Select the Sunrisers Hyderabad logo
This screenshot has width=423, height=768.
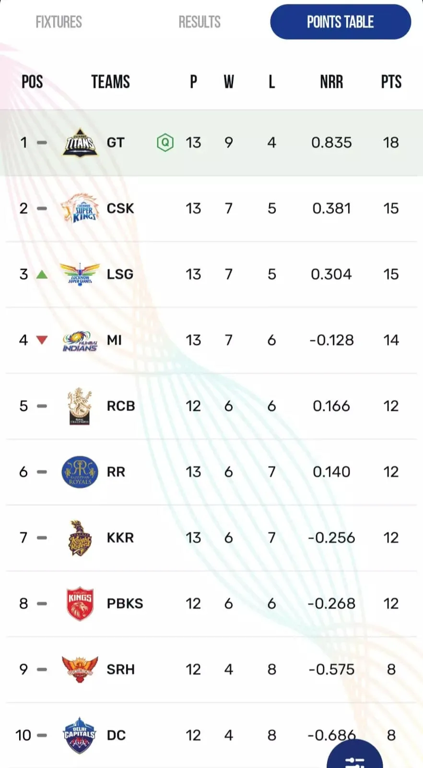(80, 669)
